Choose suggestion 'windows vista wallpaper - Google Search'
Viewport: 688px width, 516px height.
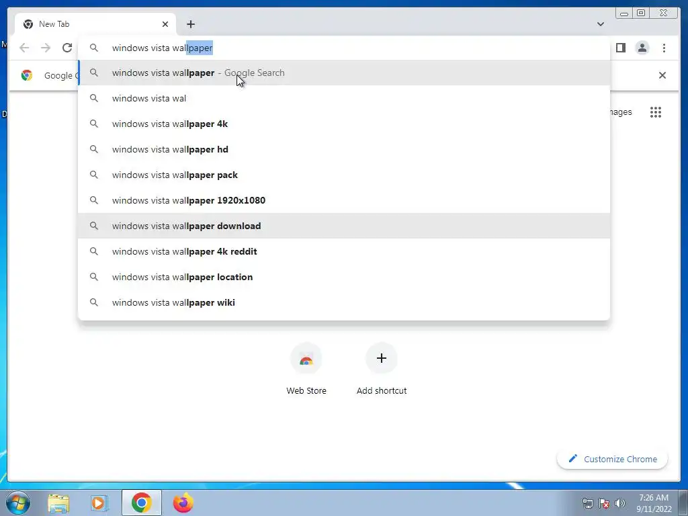click(344, 73)
